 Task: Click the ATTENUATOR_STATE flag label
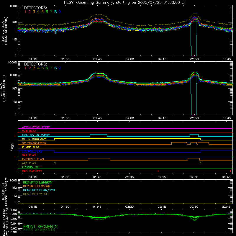[36, 127]
